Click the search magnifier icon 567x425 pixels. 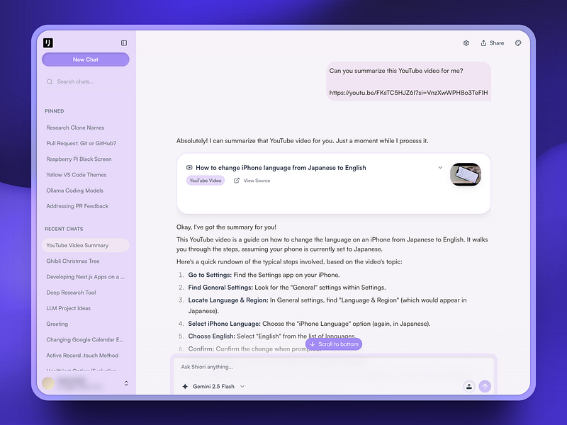(50, 81)
